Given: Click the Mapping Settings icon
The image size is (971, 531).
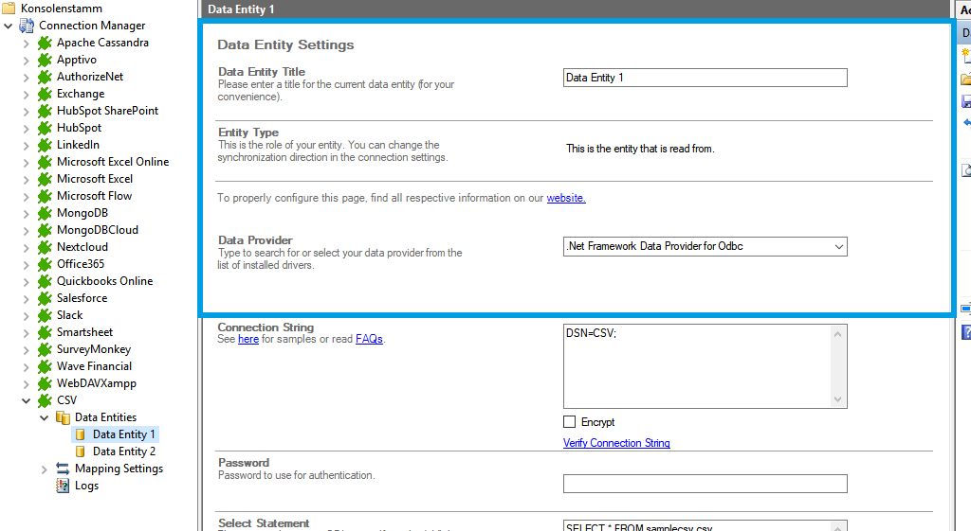Looking at the screenshot, I should (63, 469).
